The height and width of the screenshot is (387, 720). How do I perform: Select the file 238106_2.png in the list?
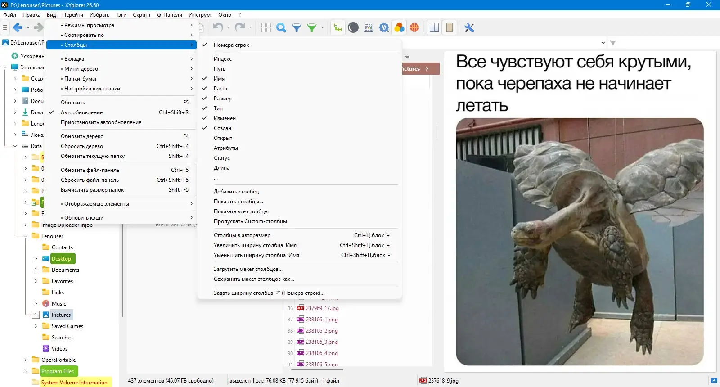(x=321, y=331)
